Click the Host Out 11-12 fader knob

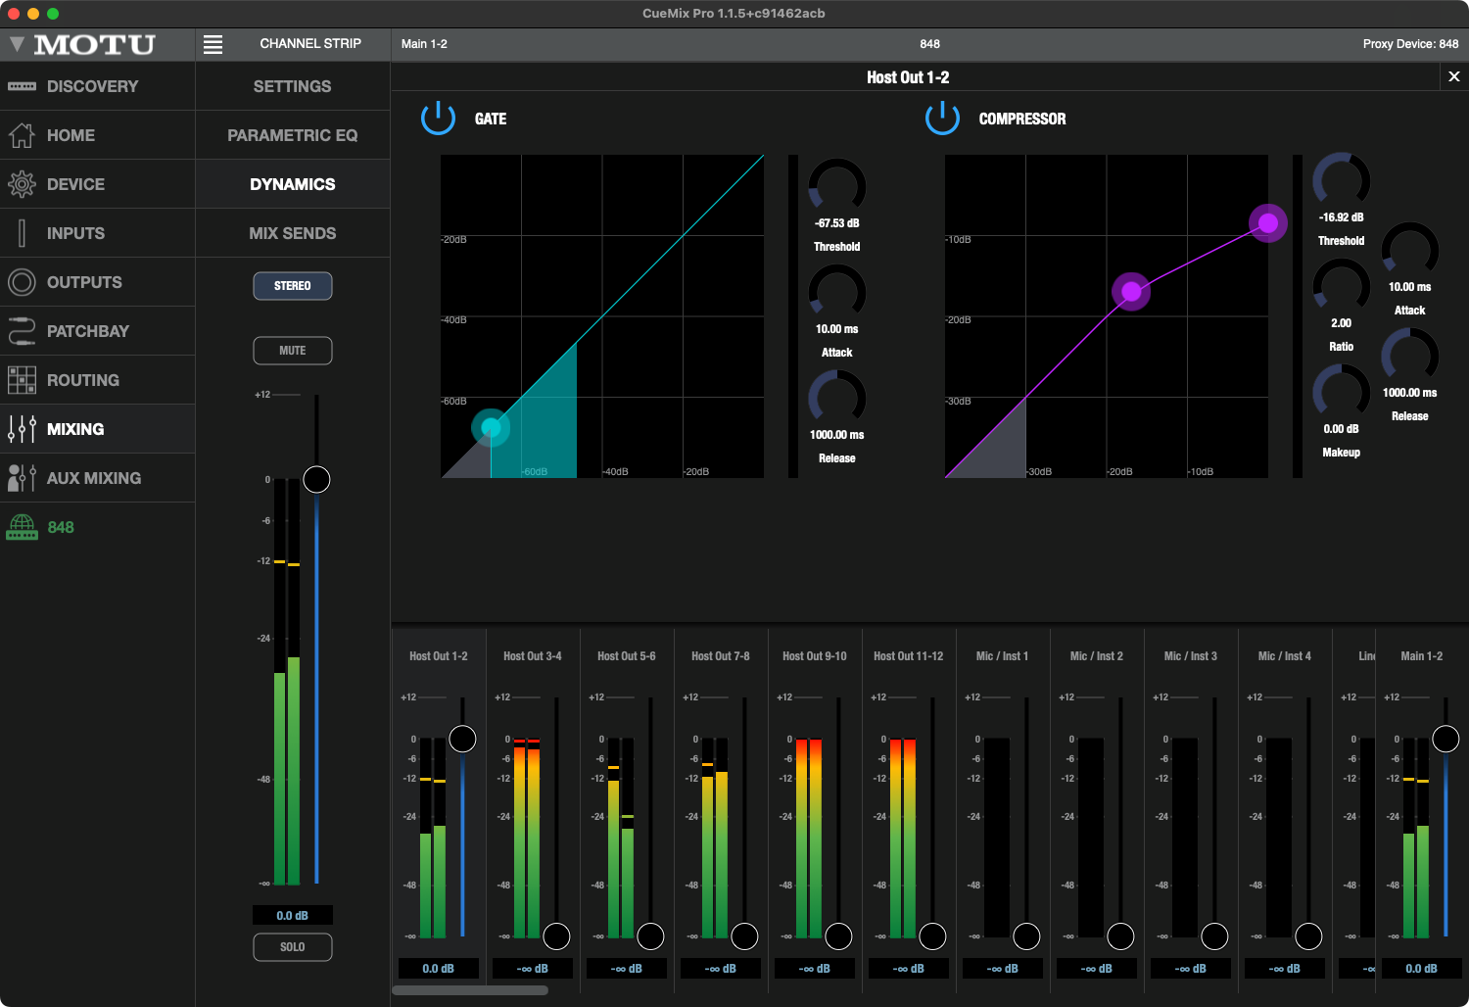pyautogui.click(x=932, y=936)
